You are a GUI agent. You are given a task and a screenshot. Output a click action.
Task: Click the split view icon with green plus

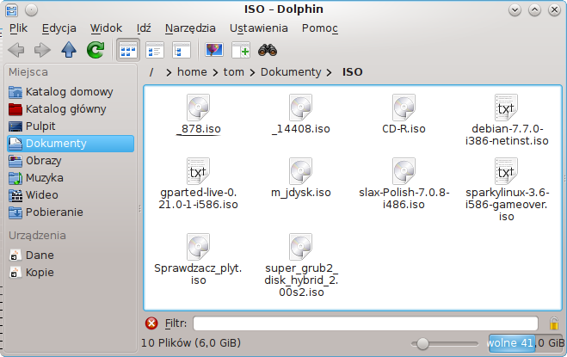tap(240, 51)
